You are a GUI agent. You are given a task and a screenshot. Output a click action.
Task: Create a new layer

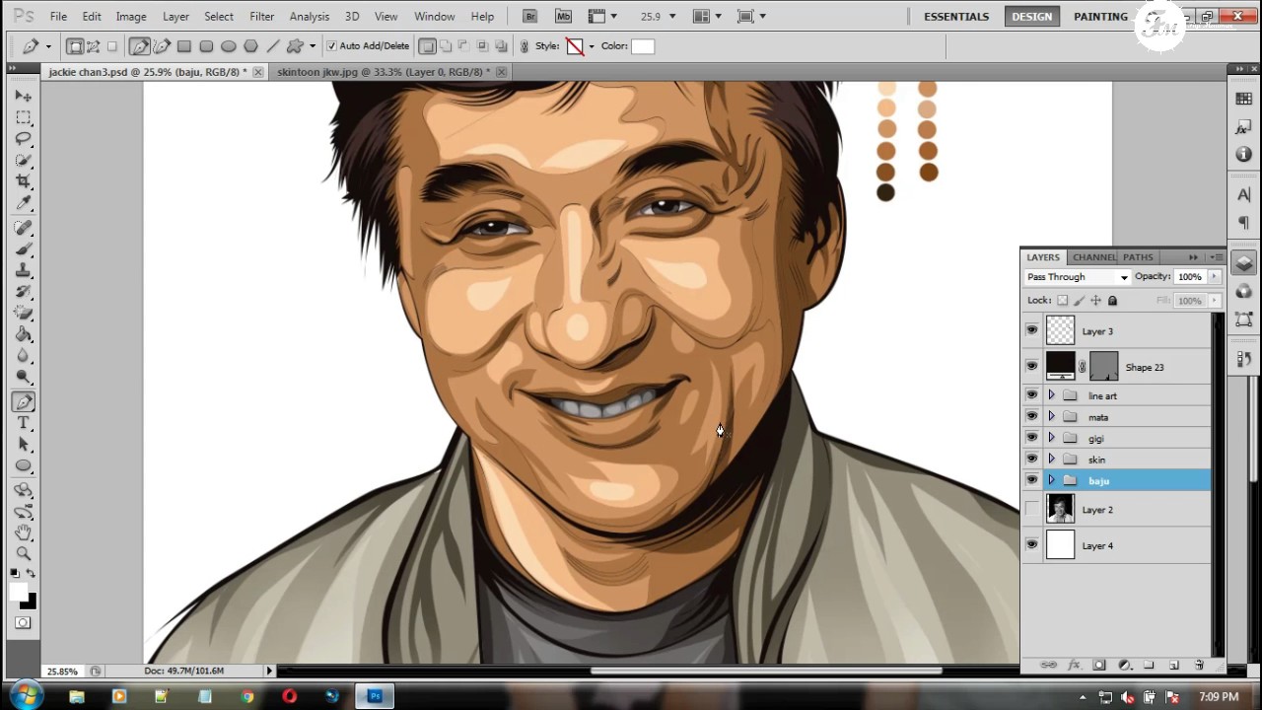click(x=1174, y=666)
